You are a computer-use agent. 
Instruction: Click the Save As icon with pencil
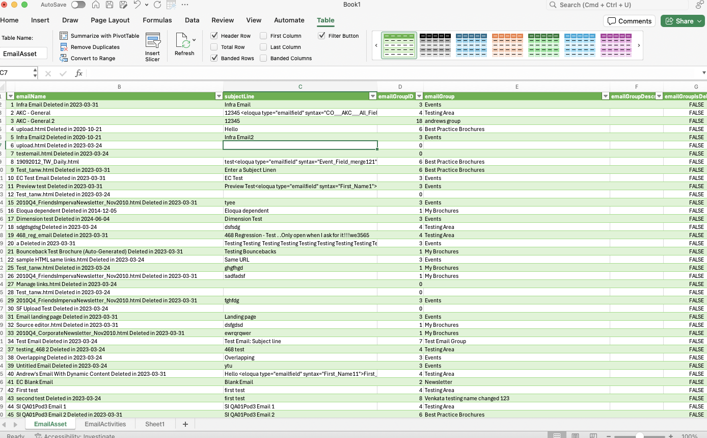click(123, 5)
